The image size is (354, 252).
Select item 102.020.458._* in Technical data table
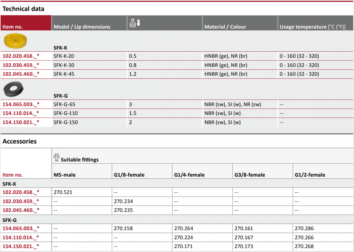point(21,56)
